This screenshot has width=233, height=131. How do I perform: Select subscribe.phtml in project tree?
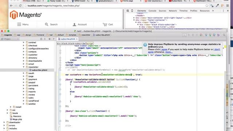[x=38, y=70]
